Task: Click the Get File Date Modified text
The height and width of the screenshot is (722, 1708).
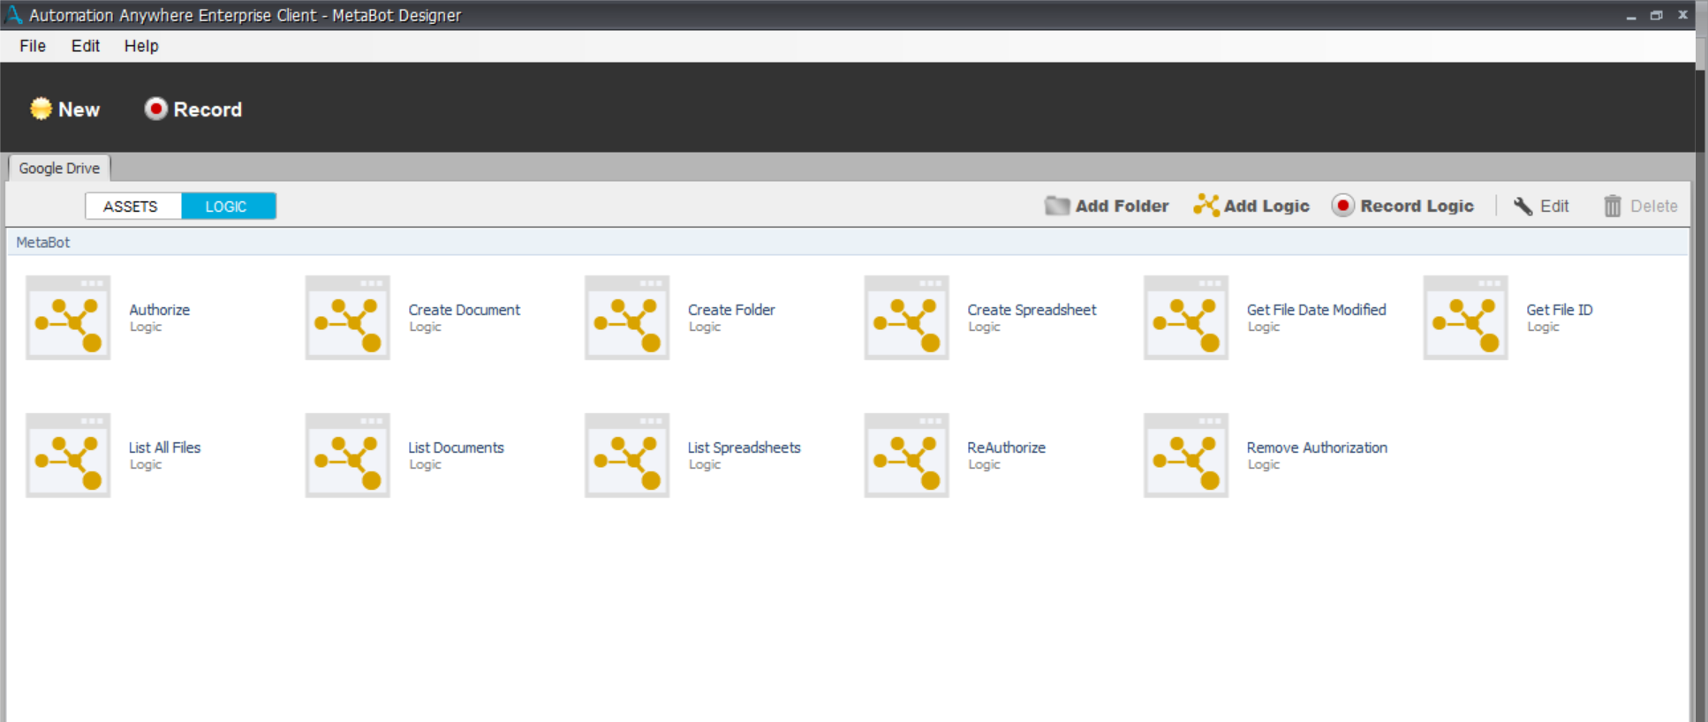Action: click(x=1316, y=310)
